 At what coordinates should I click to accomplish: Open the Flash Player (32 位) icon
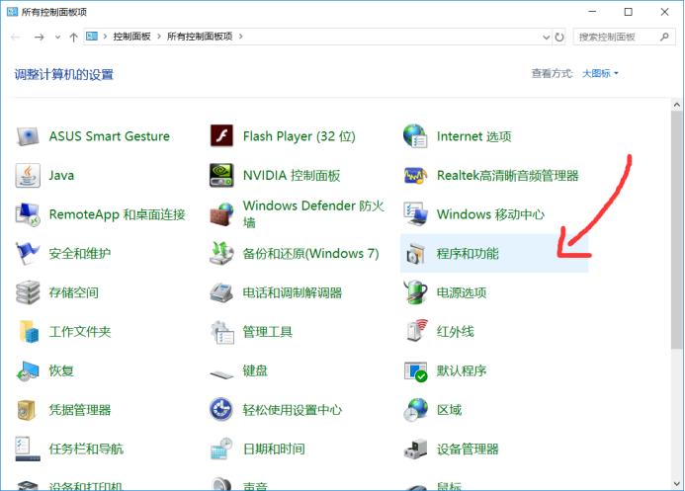221,136
